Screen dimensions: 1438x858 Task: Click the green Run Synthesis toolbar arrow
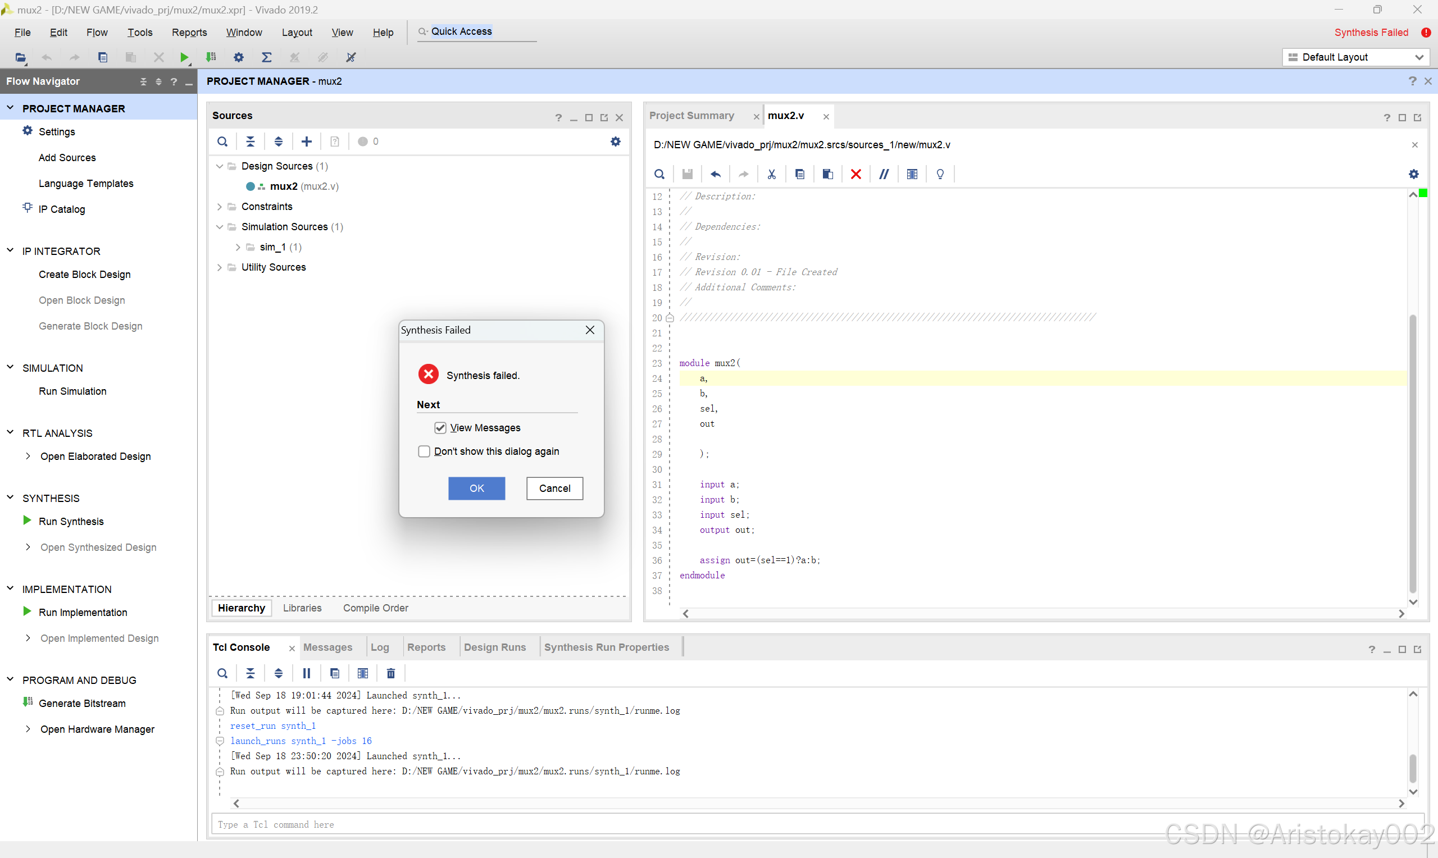click(x=184, y=57)
